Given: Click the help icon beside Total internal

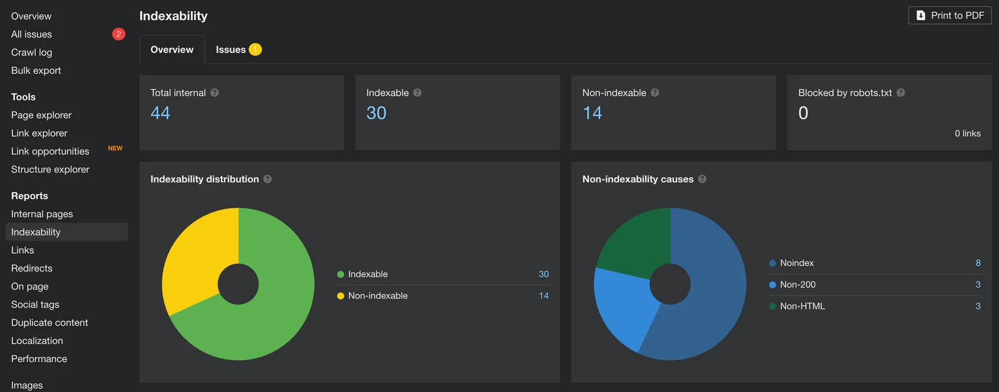Looking at the screenshot, I should [215, 92].
